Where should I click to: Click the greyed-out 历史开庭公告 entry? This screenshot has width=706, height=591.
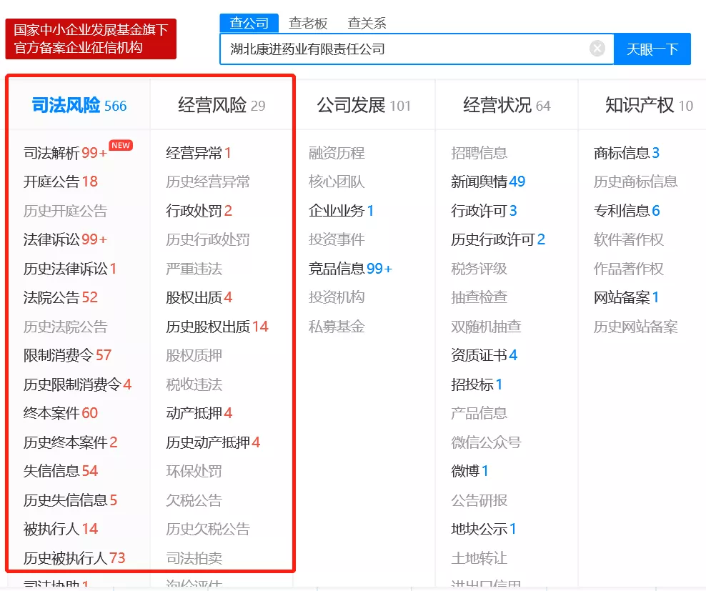(x=65, y=210)
